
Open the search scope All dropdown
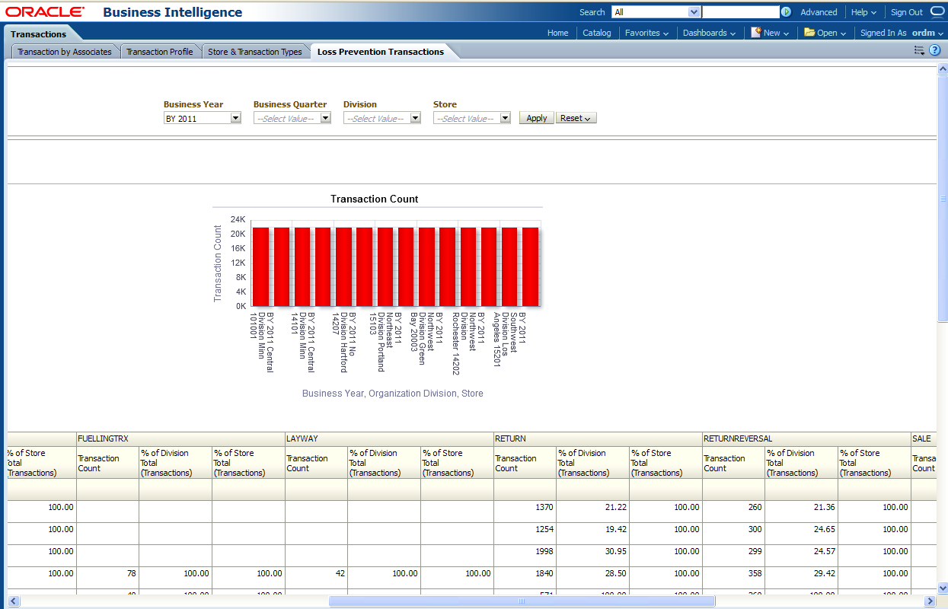pos(693,12)
